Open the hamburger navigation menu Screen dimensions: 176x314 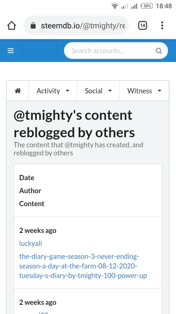click(x=11, y=51)
